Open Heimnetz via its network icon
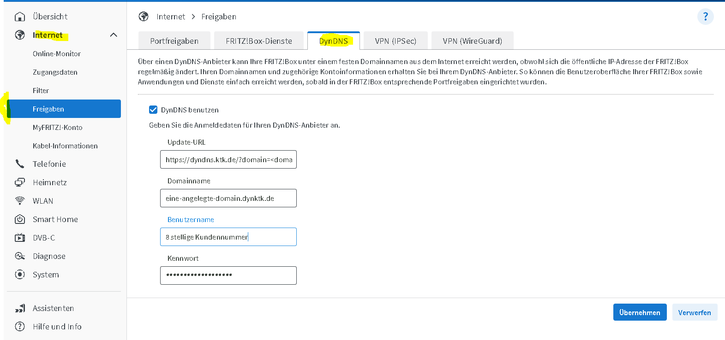The width and height of the screenshot is (725, 340). coord(20,182)
